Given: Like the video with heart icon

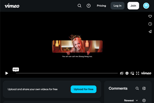Looking at the screenshot, I should [150, 16].
